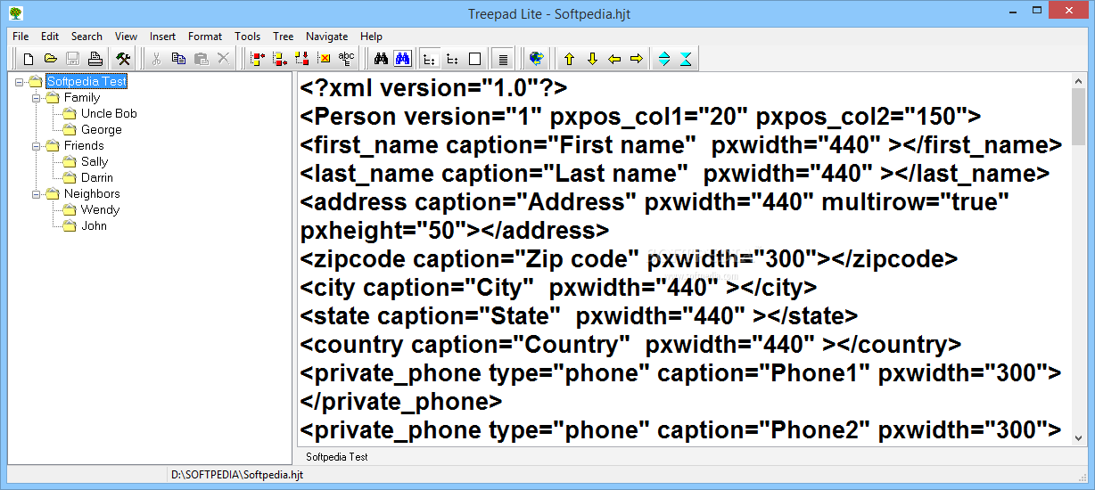The width and height of the screenshot is (1095, 490).
Task: Click the xml version line in article
Action: click(x=433, y=88)
